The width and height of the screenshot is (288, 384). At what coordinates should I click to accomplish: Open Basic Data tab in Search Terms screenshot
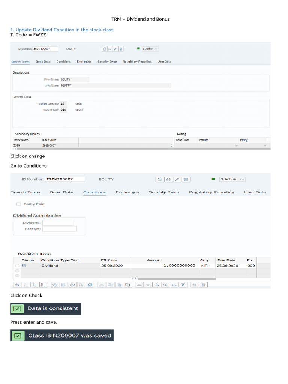coord(43,62)
